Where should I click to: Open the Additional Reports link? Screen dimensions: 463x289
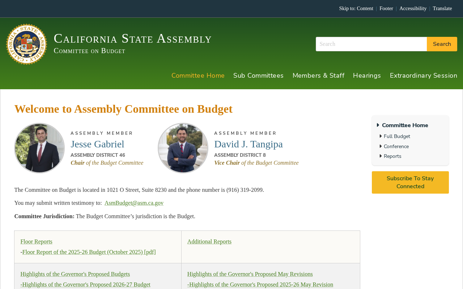point(209,242)
